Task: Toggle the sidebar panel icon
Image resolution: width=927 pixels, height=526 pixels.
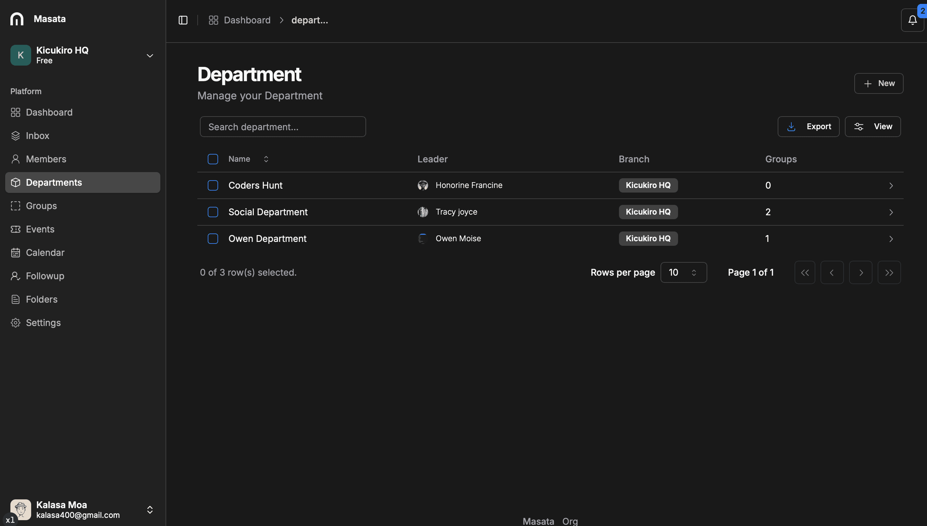Action: 183,20
